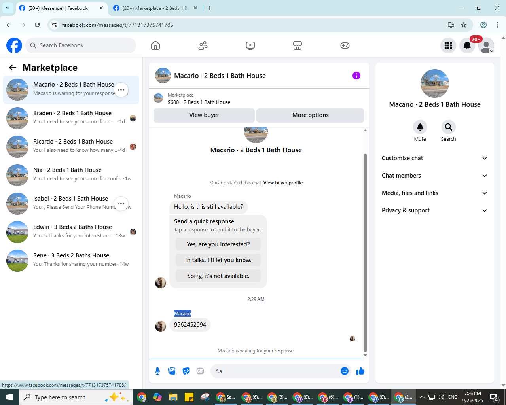Expand Customize chat section
Viewport: 506px width, 405px height.
point(434,158)
